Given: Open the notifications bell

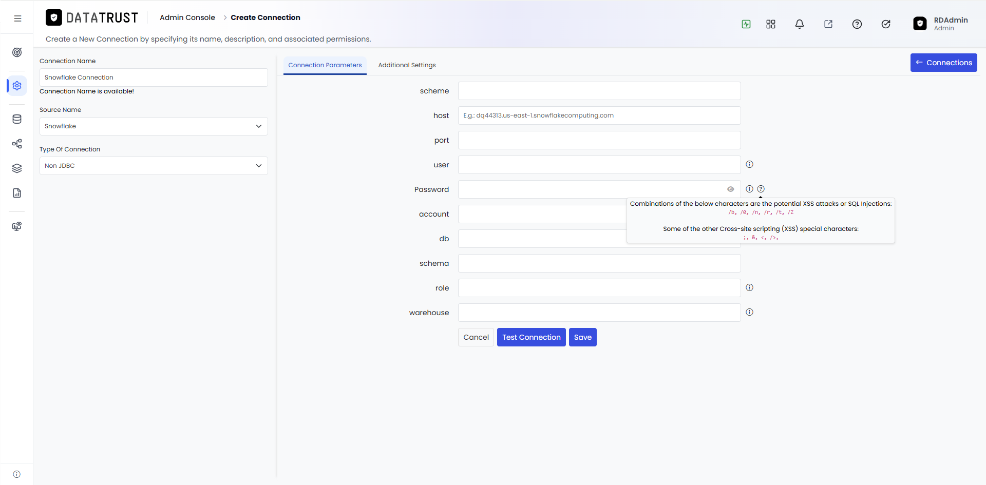Looking at the screenshot, I should (x=800, y=24).
